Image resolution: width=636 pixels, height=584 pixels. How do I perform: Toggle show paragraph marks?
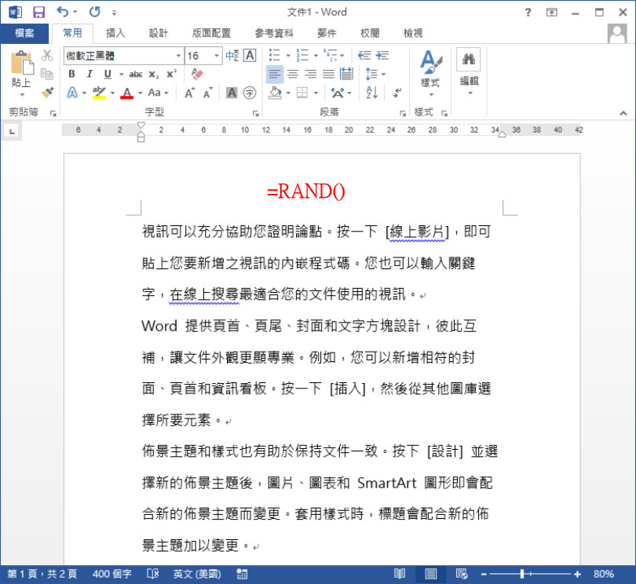point(397,93)
